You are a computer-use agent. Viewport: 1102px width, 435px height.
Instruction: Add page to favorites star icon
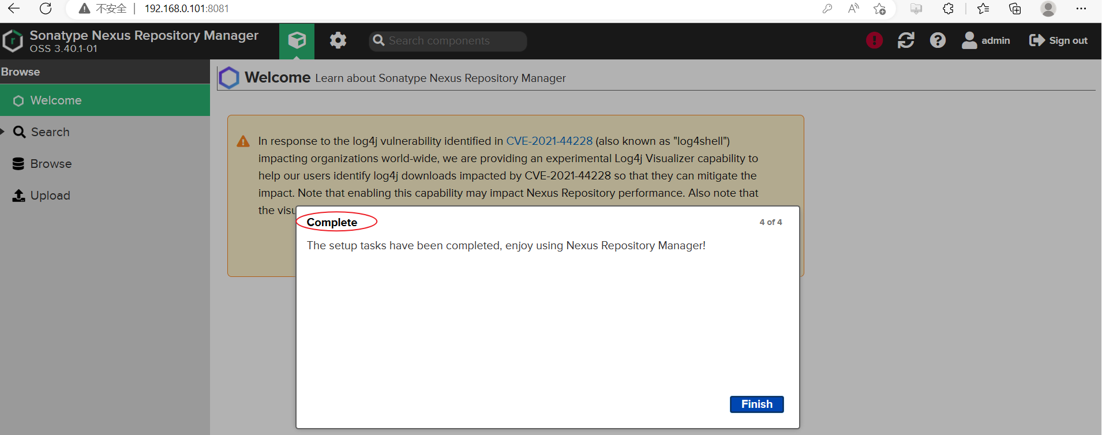tap(879, 9)
